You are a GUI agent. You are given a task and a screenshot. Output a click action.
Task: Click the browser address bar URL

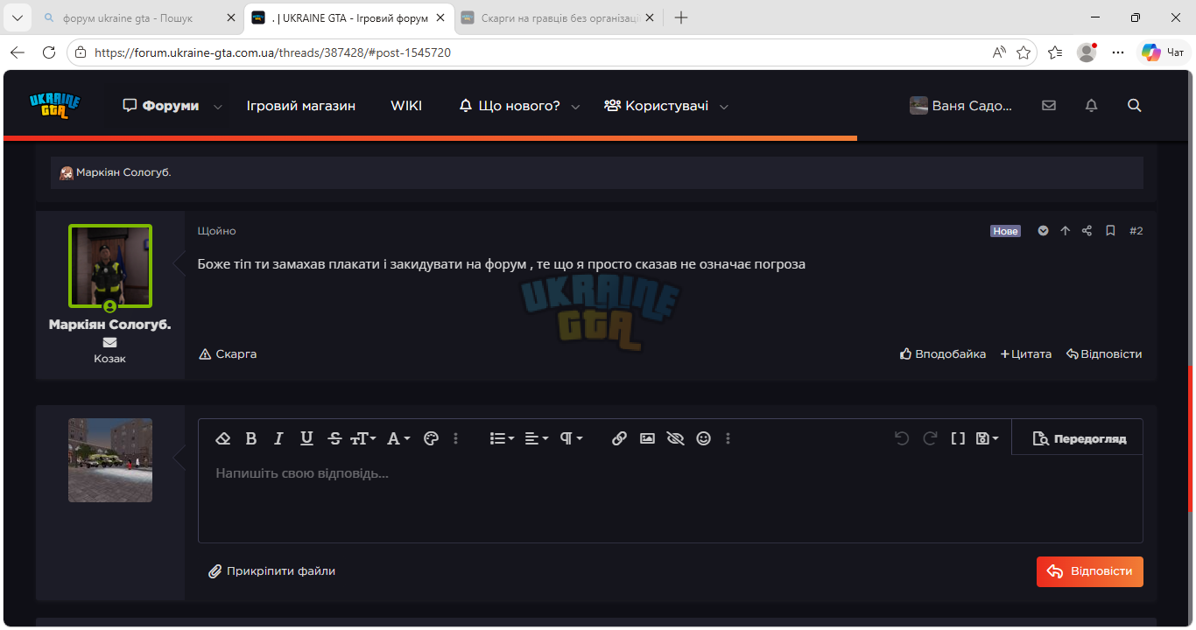coord(272,52)
